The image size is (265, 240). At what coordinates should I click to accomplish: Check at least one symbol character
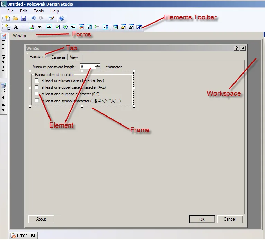(x=37, y=101)
